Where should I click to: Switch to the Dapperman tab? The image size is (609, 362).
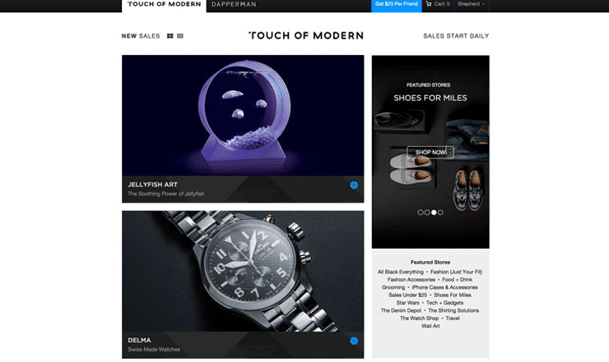[x=234, y=4]
